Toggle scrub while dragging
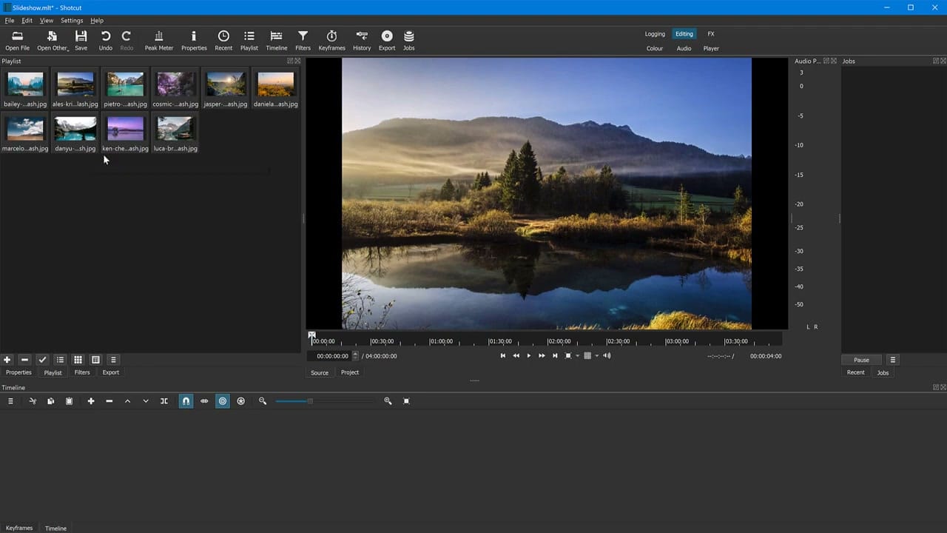This screenshot has height=533, width=947. (204, 400)
